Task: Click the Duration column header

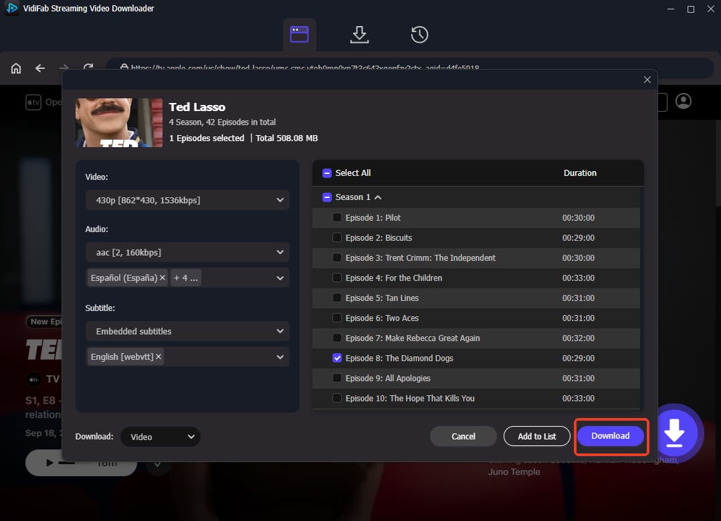Action: [x=580, y=173]
